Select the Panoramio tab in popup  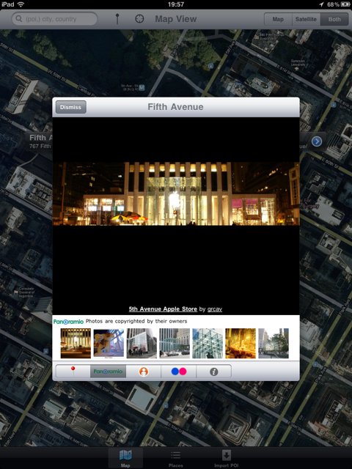[108, 372]
